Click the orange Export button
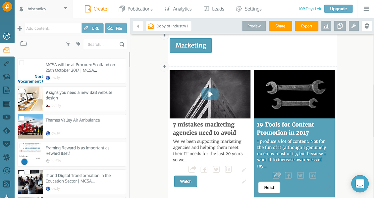374x198 pixels. (x=306, y=26)
